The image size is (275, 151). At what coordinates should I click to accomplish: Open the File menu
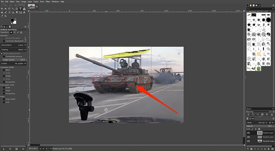pyautogui.click(x=2, y=2)
